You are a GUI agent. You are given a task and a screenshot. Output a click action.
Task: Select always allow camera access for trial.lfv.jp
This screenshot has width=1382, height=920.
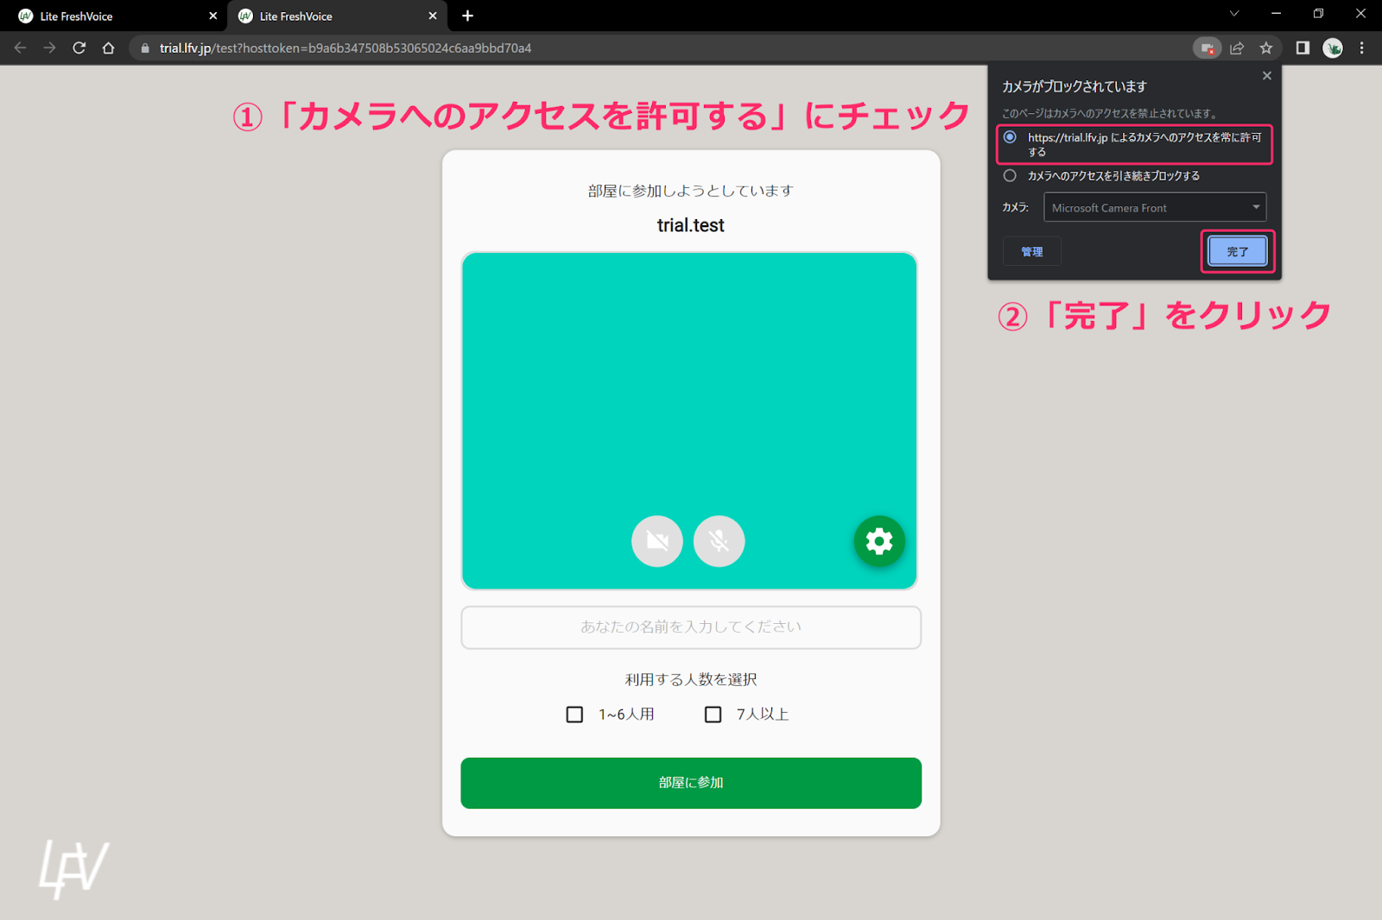pyautogui.click(x=1010, y=137)
